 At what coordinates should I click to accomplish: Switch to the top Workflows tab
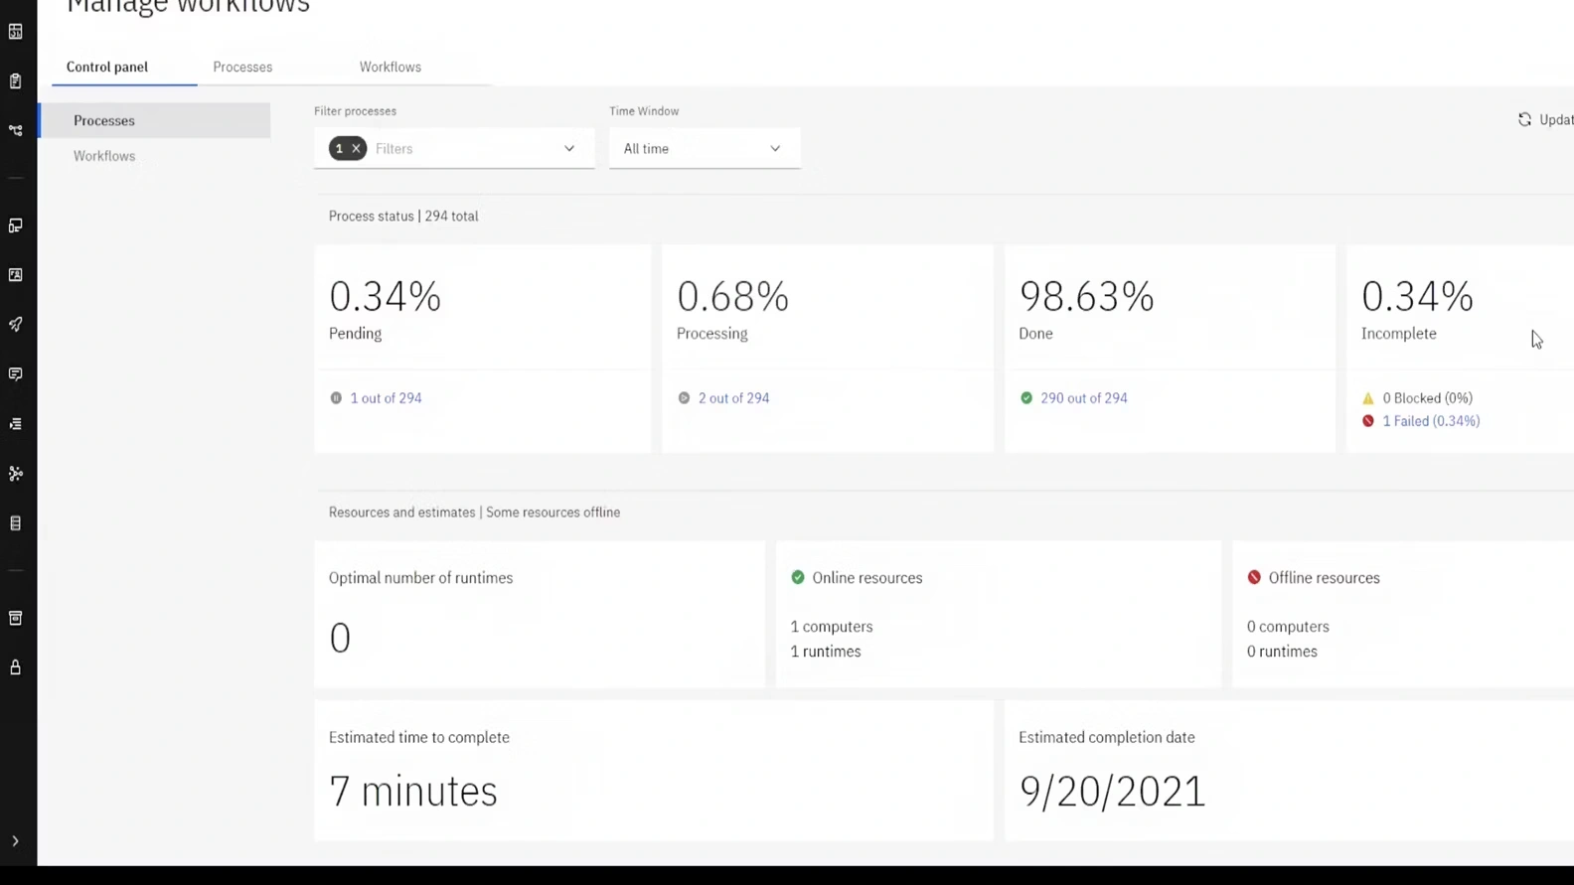(x=391, y=67)
